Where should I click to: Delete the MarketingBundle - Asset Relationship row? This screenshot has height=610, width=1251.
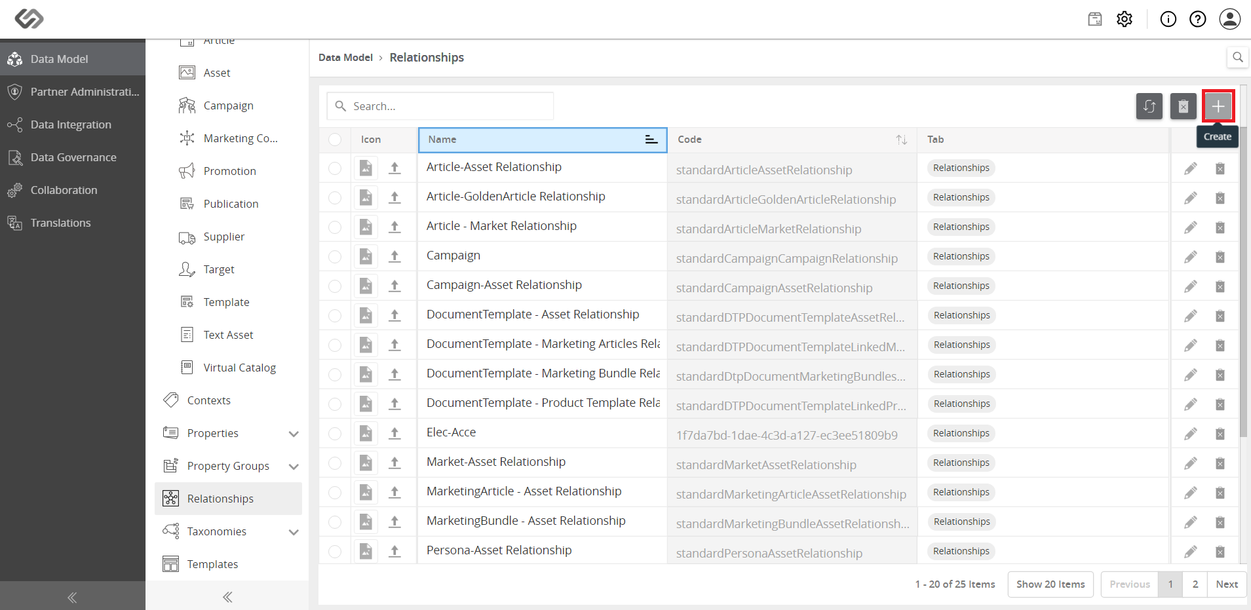[1220, 522]
